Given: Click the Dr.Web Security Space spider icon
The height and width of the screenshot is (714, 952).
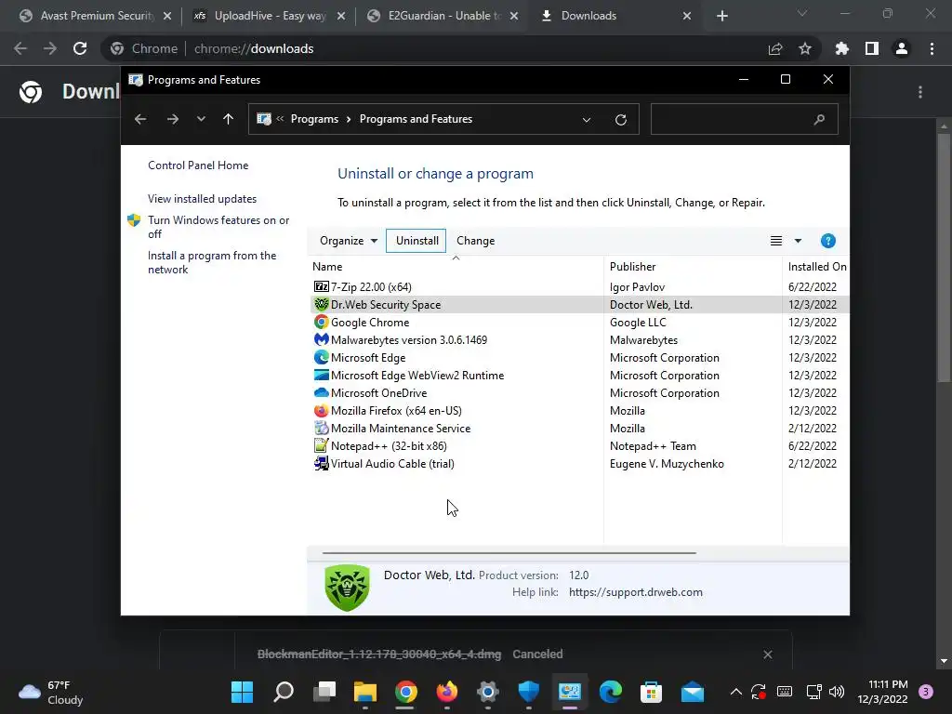Looking at the screenshot, I should [321, 304].
